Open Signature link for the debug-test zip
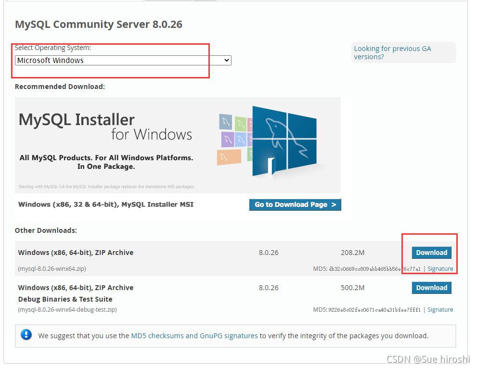 click(440, 310)
